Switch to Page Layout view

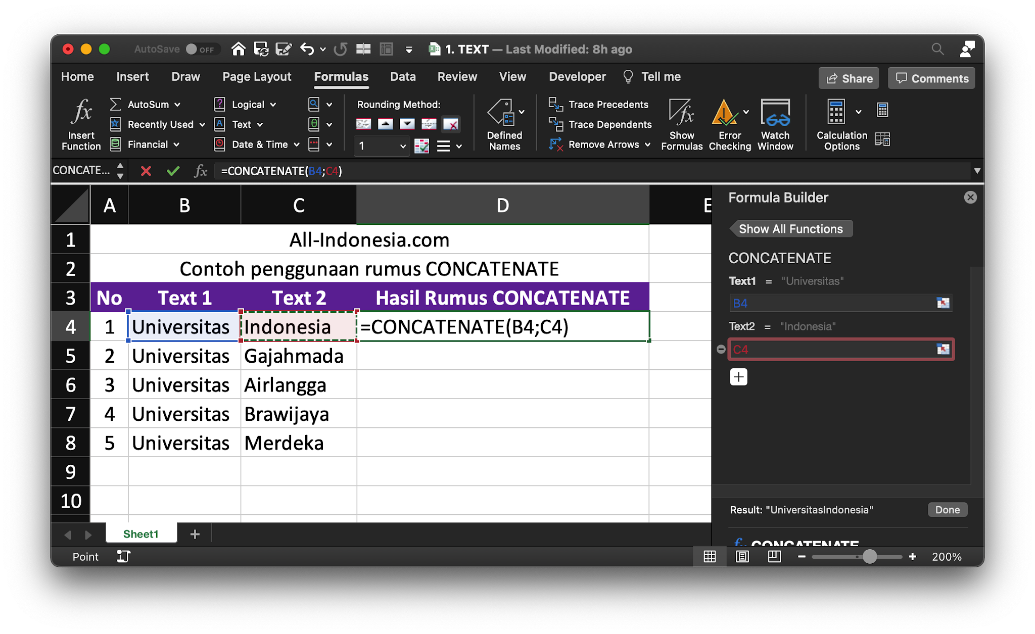(x=742, y=557)
